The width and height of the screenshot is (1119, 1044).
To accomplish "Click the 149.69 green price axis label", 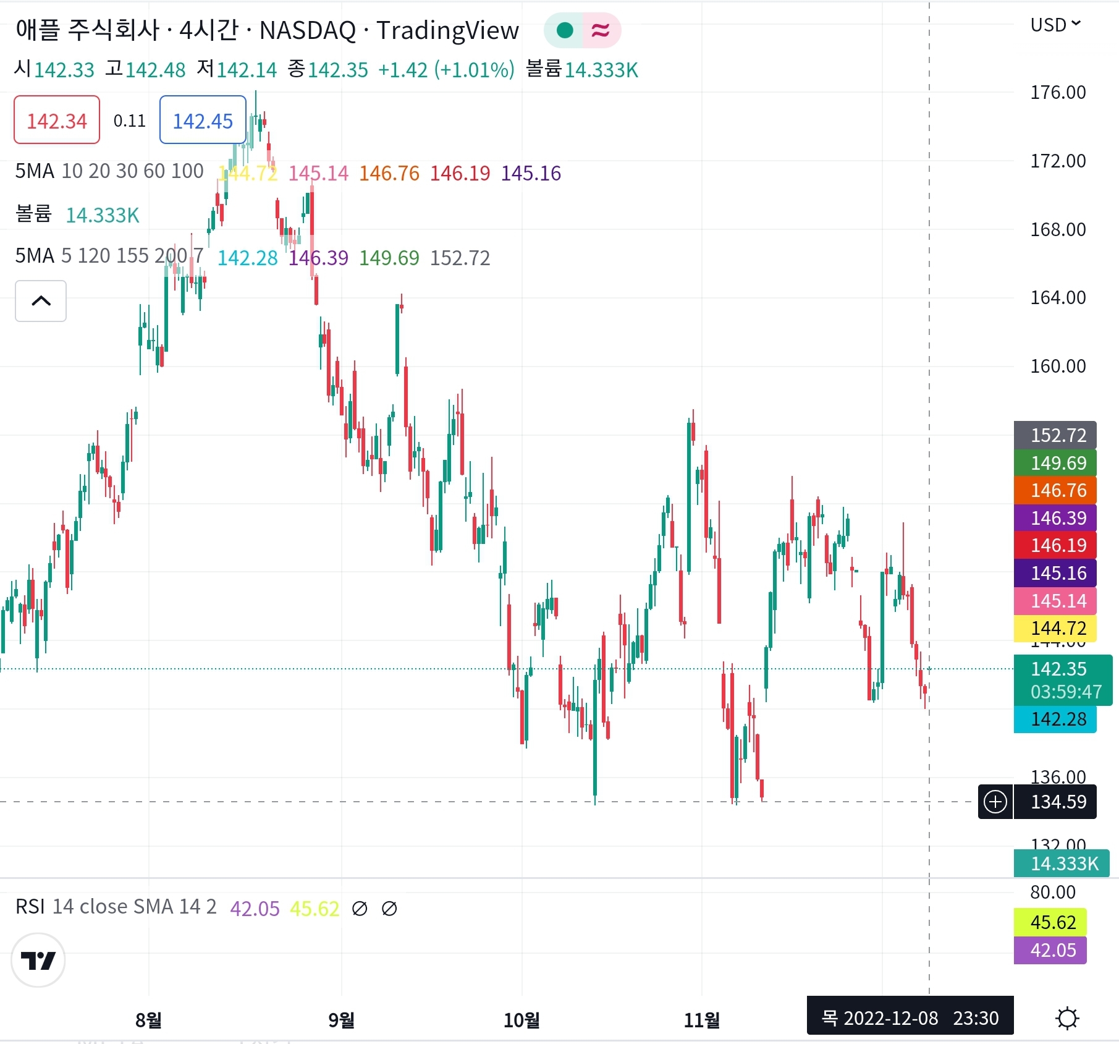I will coord(1055,463).
